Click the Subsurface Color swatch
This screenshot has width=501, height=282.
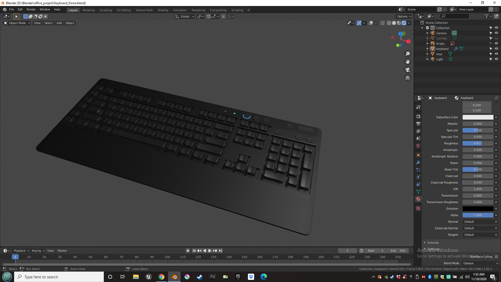(x=478, y=117)
